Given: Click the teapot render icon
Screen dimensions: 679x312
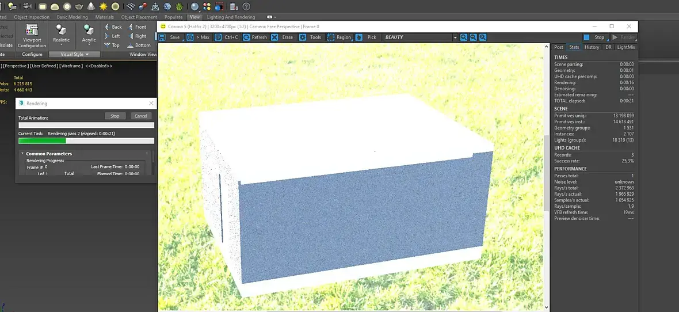Looking at the screenshot, I should click(79, 6).
